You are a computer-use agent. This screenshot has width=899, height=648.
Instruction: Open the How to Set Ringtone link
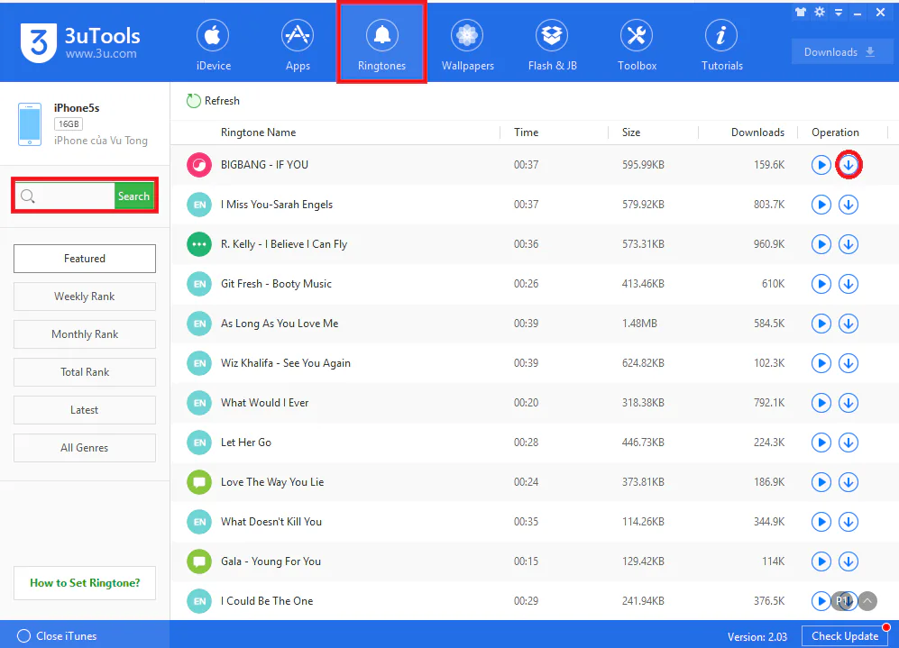[x=85, y=583]
